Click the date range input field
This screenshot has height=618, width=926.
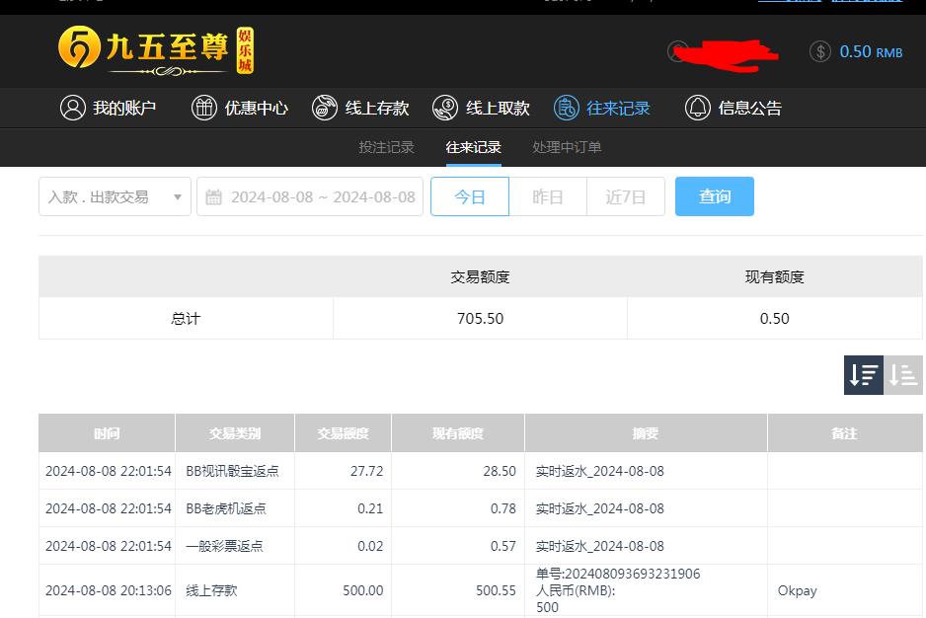(x=316, y=196)
